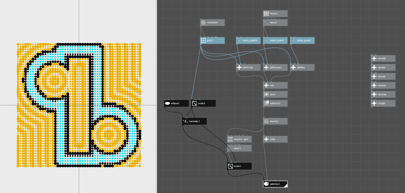The height and width of the screenshot is (193, 405).
Task: Click the vecmag node
Action: [x=383, y=94]
